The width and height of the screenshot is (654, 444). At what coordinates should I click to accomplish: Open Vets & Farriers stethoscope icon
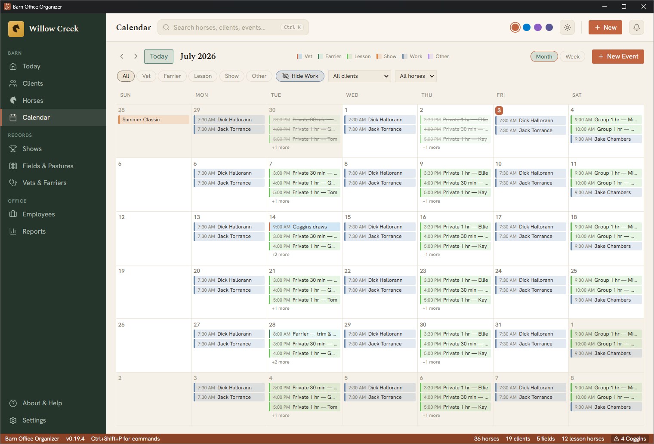13,183
